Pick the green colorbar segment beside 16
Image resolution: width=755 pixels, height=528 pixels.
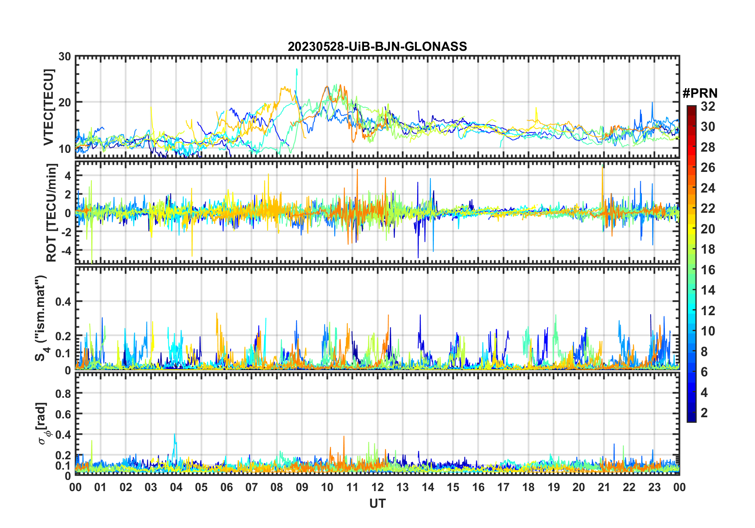click(x=691, y=270)
